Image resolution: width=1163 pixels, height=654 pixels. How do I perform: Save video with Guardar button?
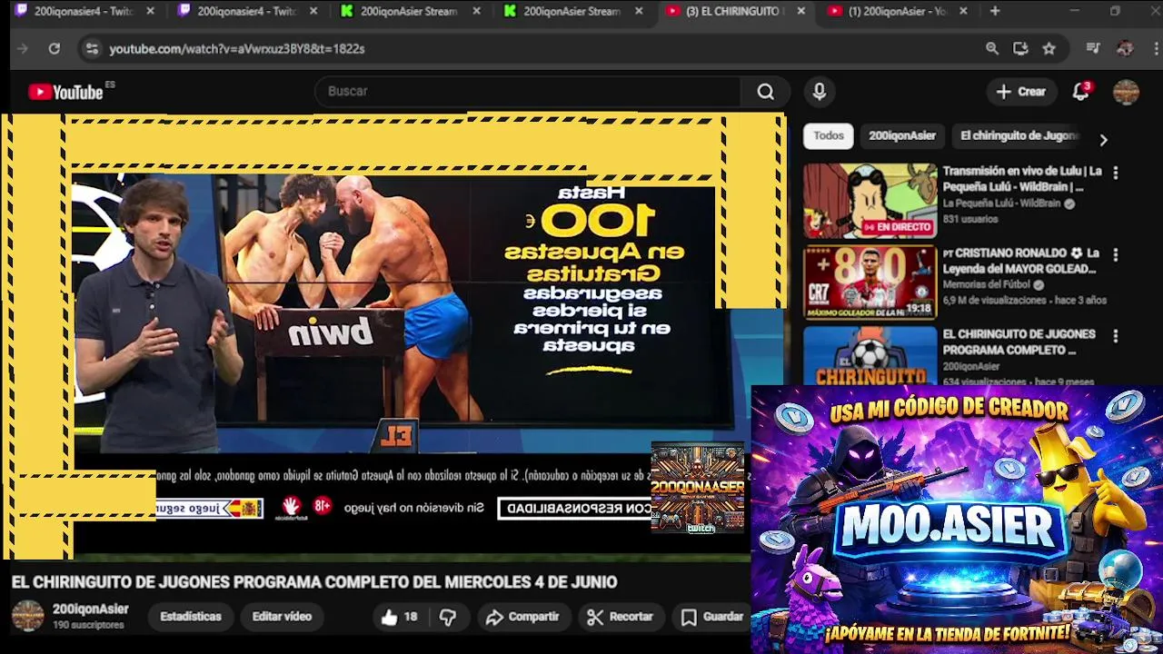(x=712, y=617)
